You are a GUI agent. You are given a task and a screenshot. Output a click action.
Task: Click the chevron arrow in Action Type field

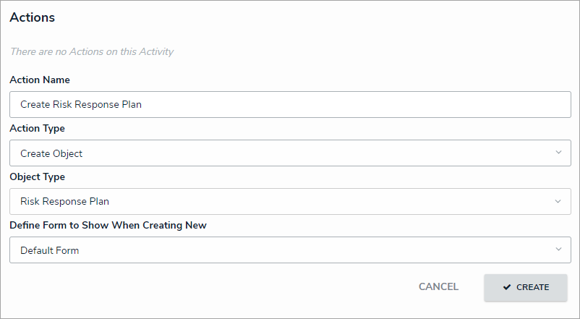pyautogui.click(x=558, y=153)
